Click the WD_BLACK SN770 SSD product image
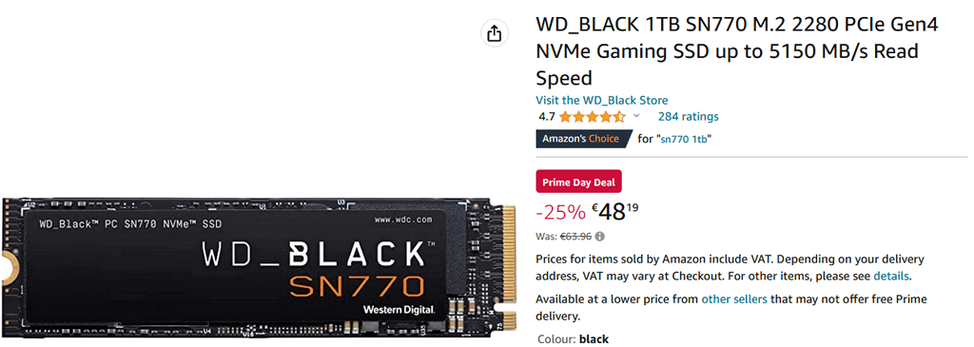974x347 pixels. 259,267
